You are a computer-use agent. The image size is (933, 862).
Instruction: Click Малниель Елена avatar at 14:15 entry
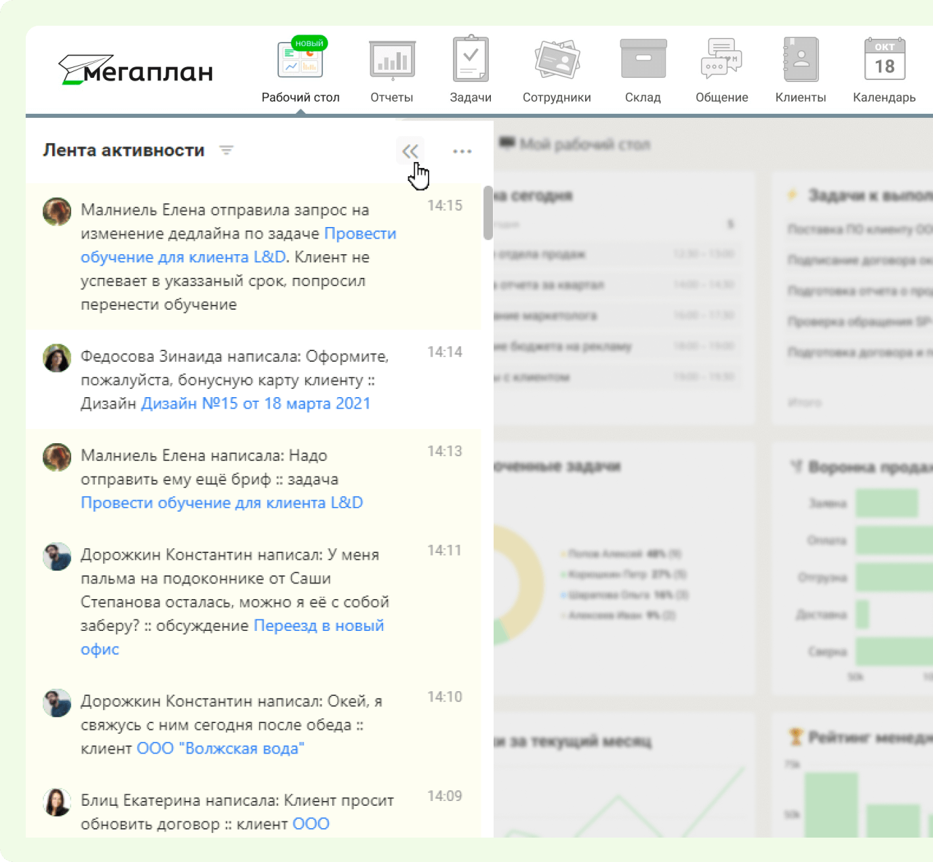(57, 212)
